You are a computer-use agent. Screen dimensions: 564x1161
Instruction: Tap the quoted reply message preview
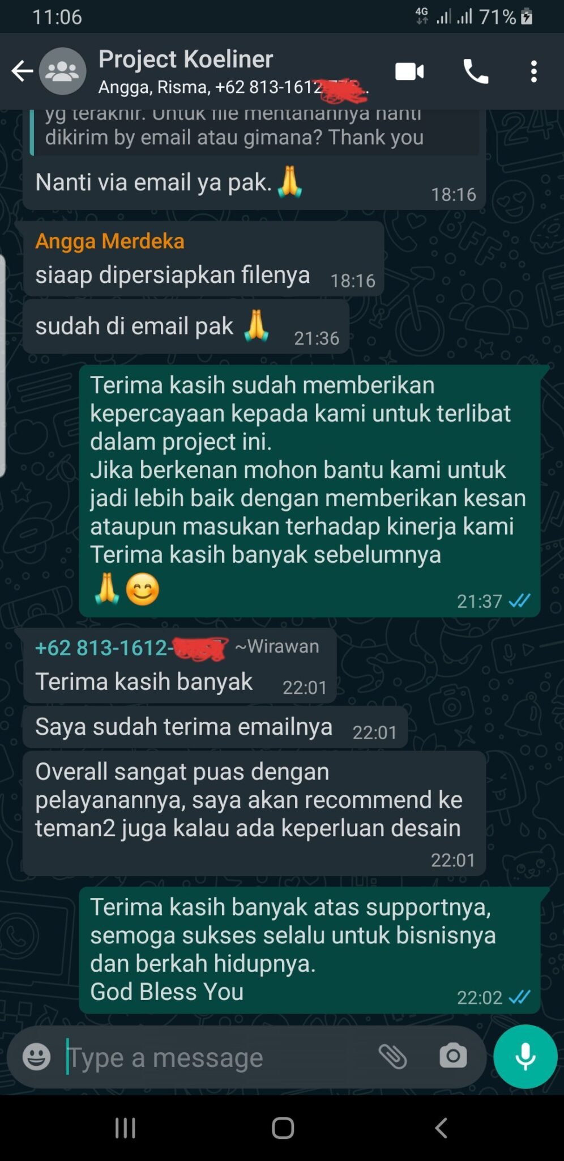254,132
